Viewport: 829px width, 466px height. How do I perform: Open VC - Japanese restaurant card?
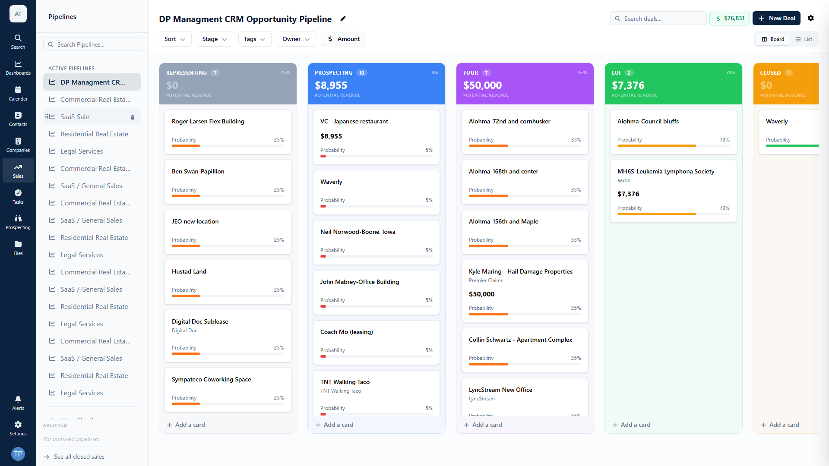(377, 137)
